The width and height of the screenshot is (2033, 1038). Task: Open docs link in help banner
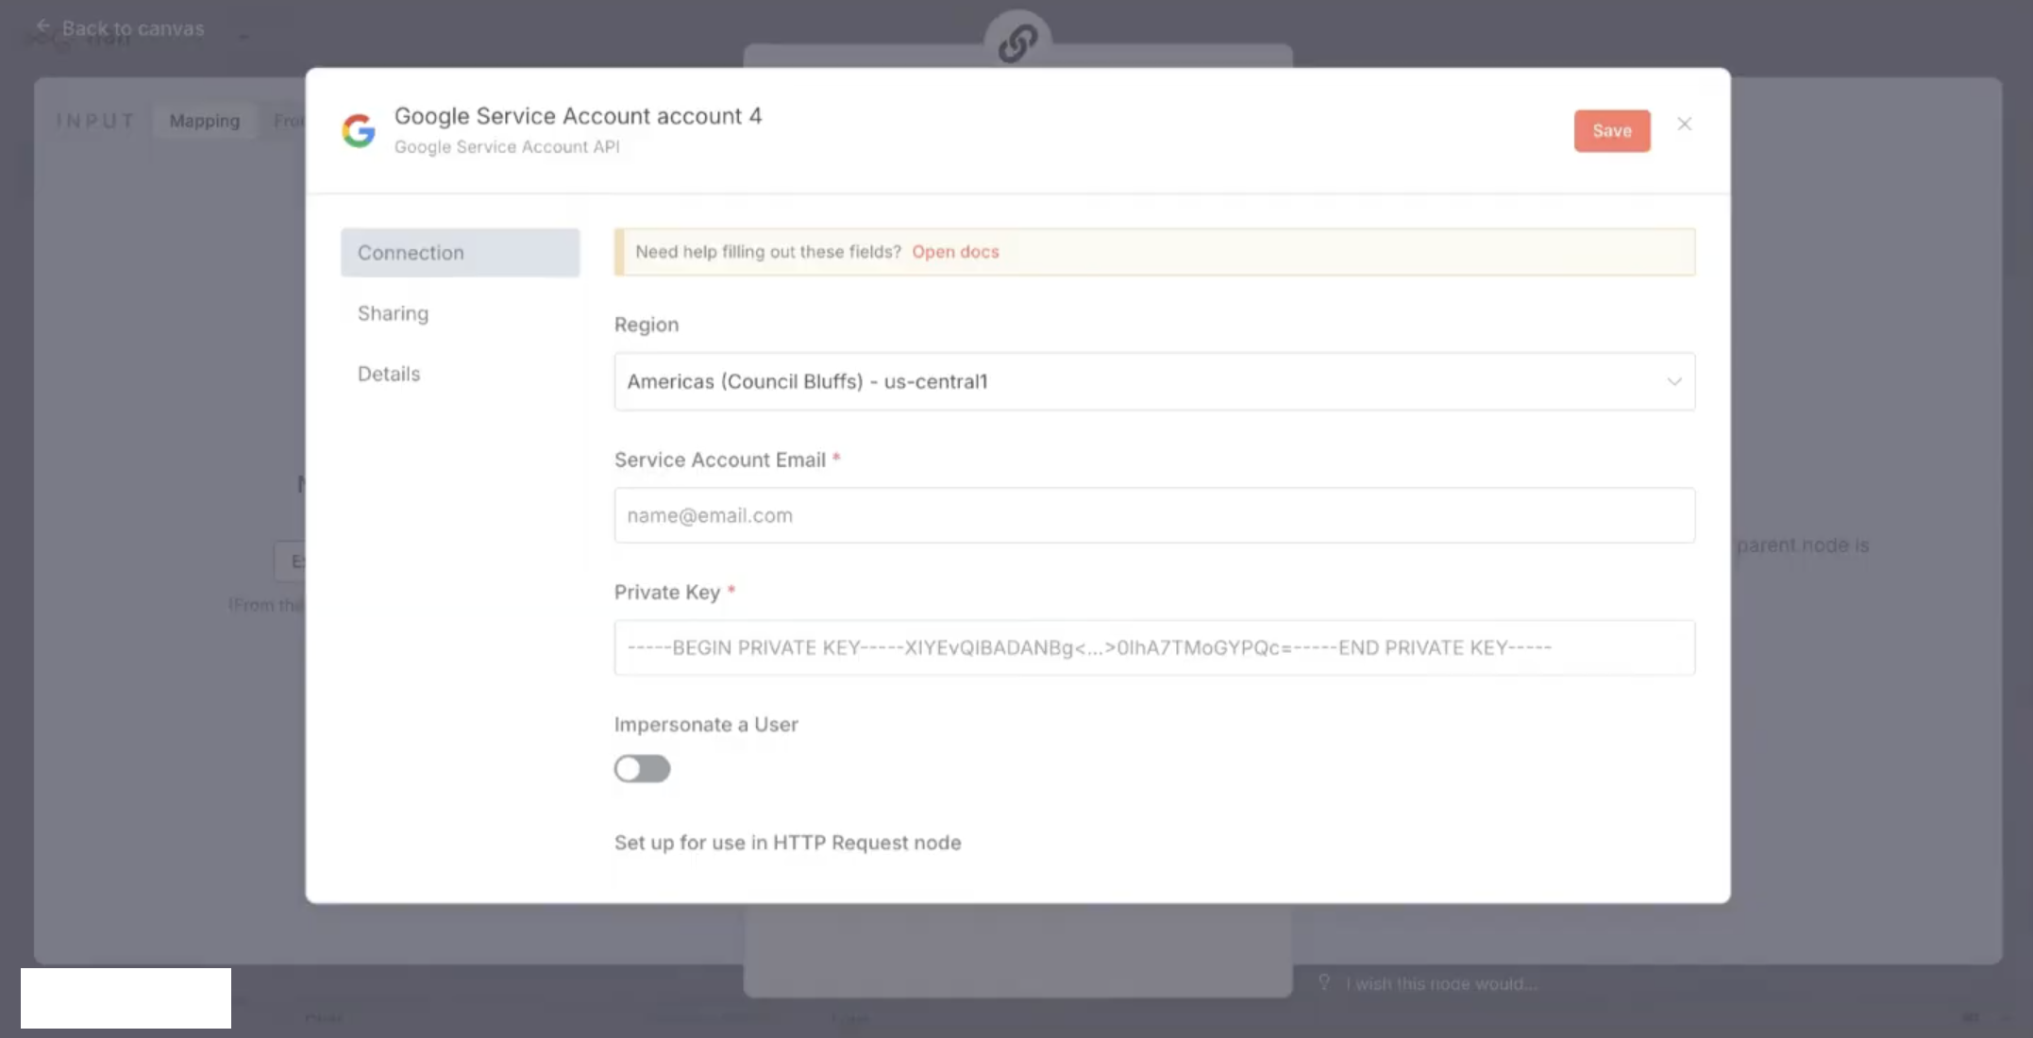[955, 252]
